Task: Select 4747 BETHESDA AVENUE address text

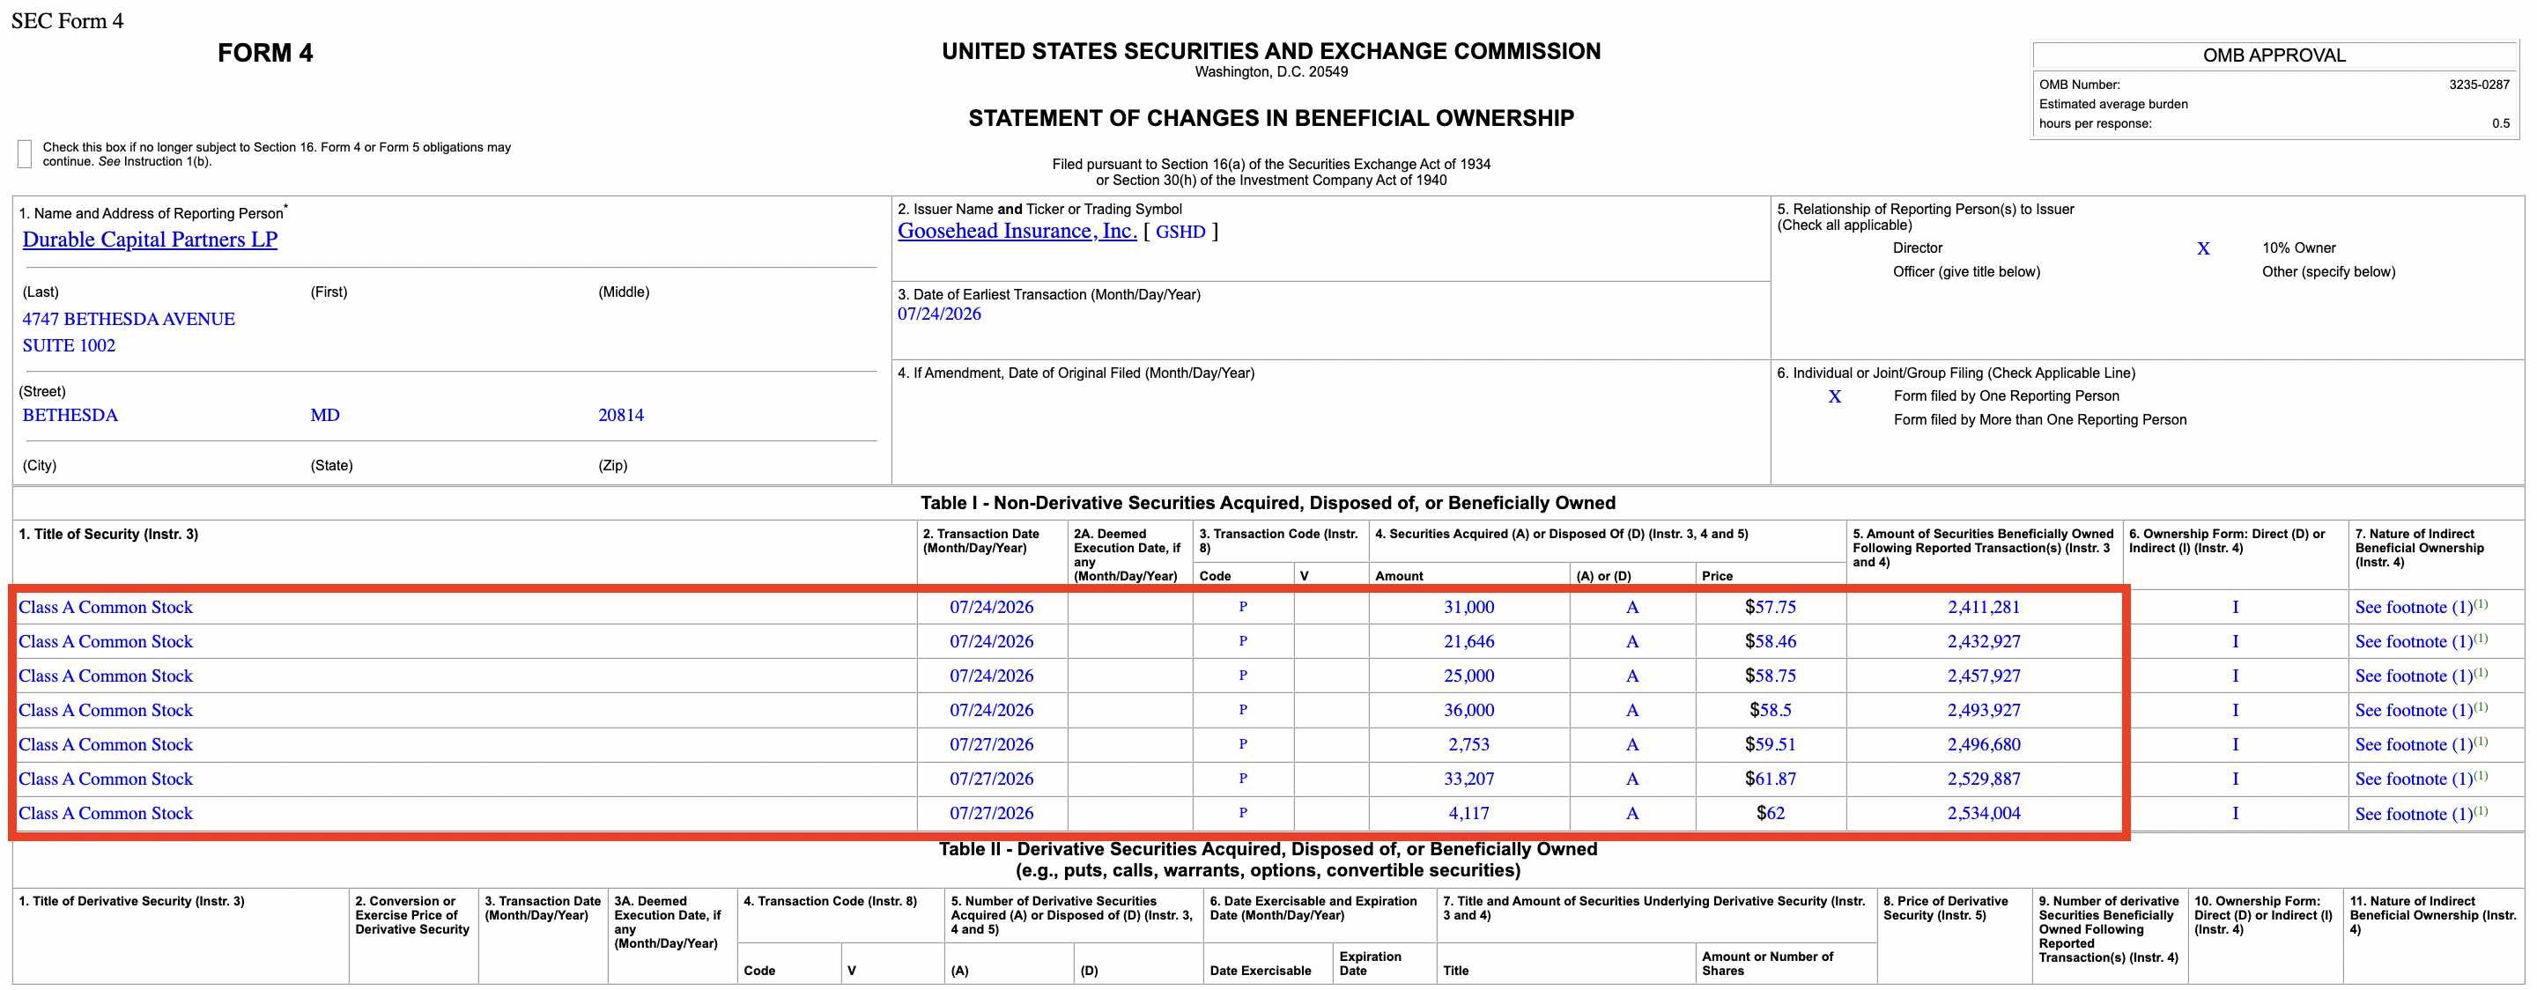Action: click(x=129, y=318)
